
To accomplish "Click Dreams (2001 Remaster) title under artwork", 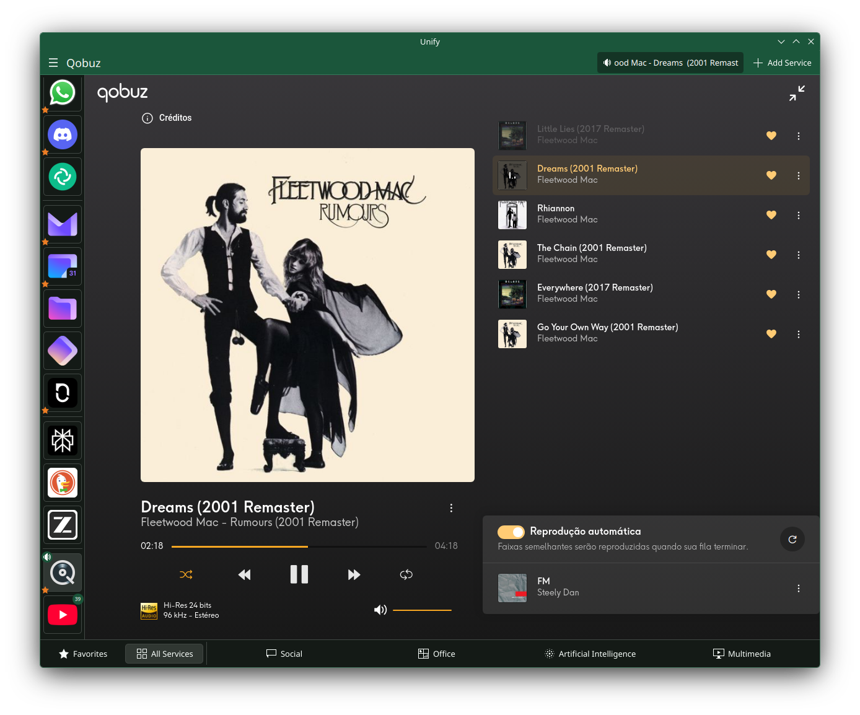I will click(x=227, y=507).
